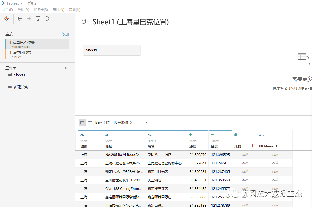Change data type icon of 店名 column

pyautogui.click(x=150, y=135)
